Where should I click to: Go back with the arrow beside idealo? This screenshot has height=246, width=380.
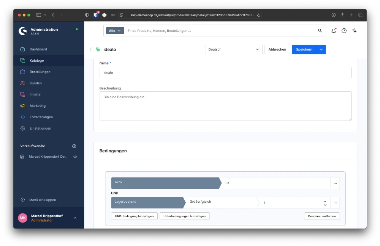coord(91,50)
